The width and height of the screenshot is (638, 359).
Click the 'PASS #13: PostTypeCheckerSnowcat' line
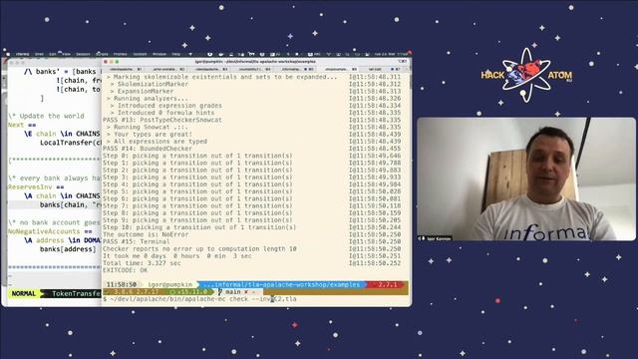[x=162, y=120]
